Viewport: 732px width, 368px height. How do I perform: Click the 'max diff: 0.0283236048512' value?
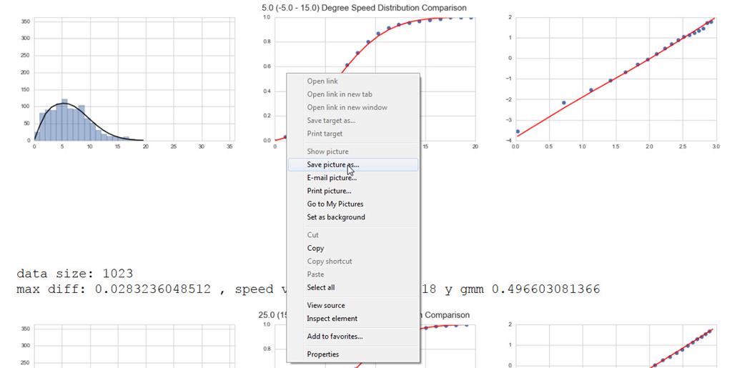pos(114,289)
